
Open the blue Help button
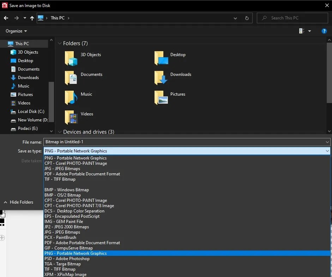[x=324, y=31]
